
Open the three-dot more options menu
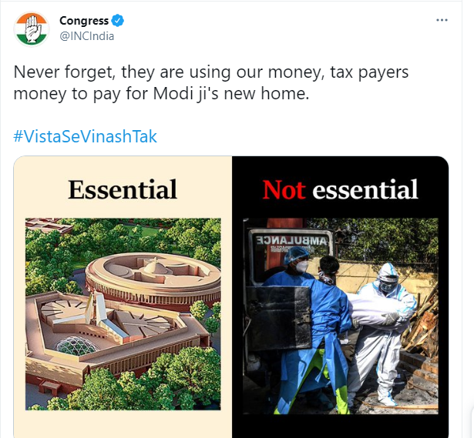click(442, 20)
